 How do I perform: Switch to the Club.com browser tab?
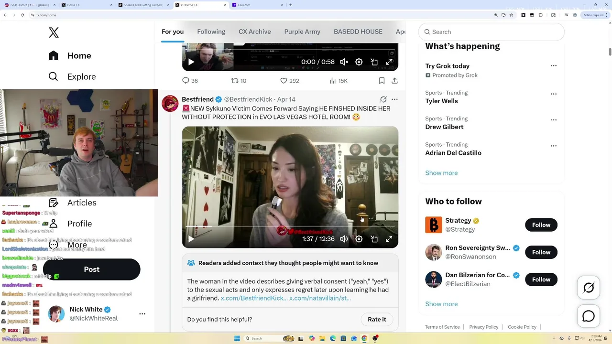click(x=257, y=5)
